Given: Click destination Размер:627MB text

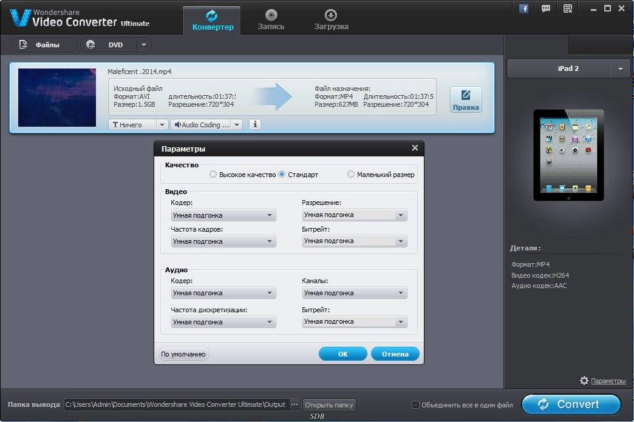Looking at the screenshot, I should 336,104.
